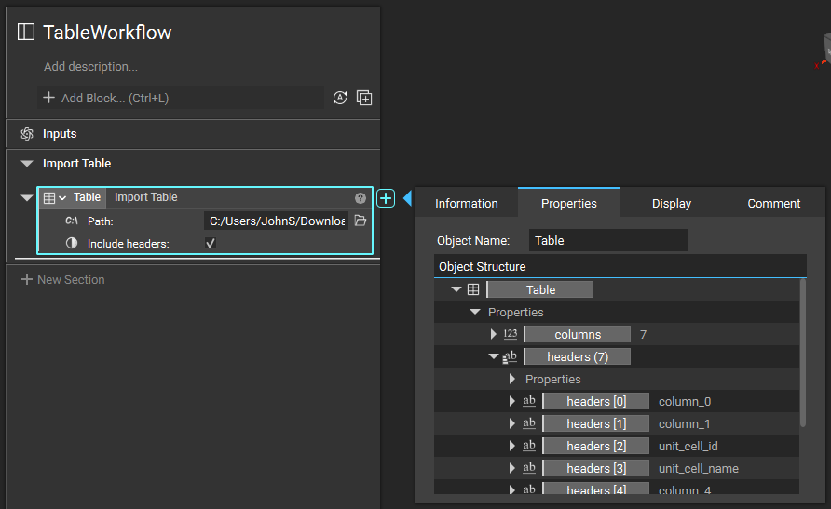The width and height of the screenshot is (831, 509).
Task: Click the workflow panel icon beside TableWorkflow
Action: [x=26, y=32]
